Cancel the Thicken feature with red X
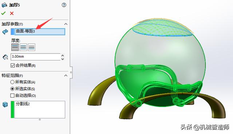The width and height of the screenshot is (233, 134). 12,13
